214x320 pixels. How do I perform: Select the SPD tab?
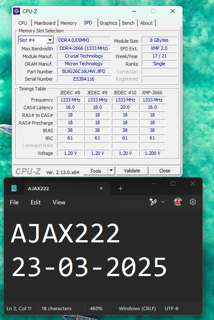click(88, 23)
